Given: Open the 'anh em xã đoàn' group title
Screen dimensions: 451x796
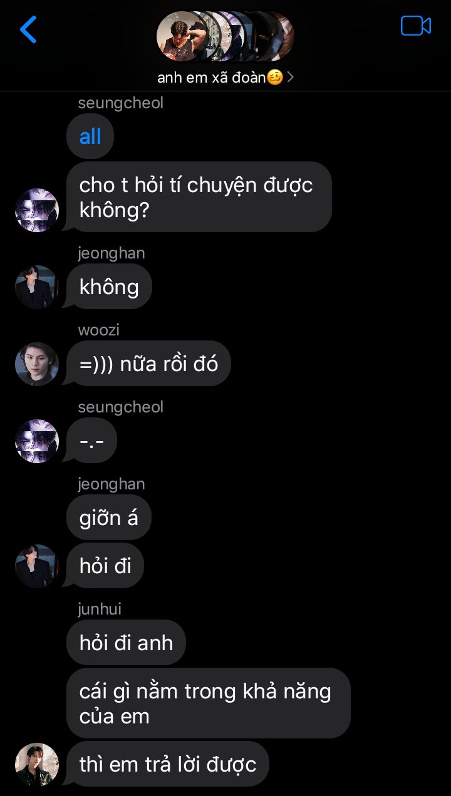Looking at the screenshot, I should tap(220, 78).
